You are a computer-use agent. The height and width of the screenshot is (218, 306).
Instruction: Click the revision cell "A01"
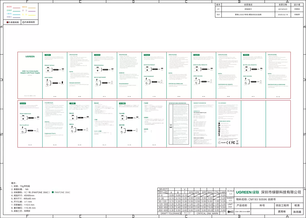[218, 15]
